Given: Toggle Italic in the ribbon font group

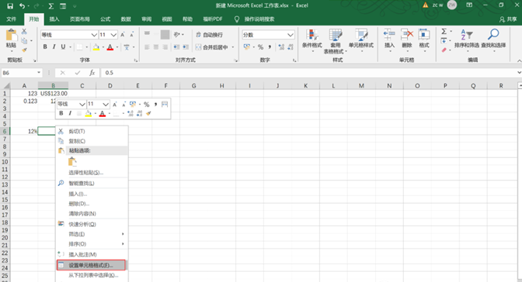Looking at the screenshot, I should (x=54, y=47).
